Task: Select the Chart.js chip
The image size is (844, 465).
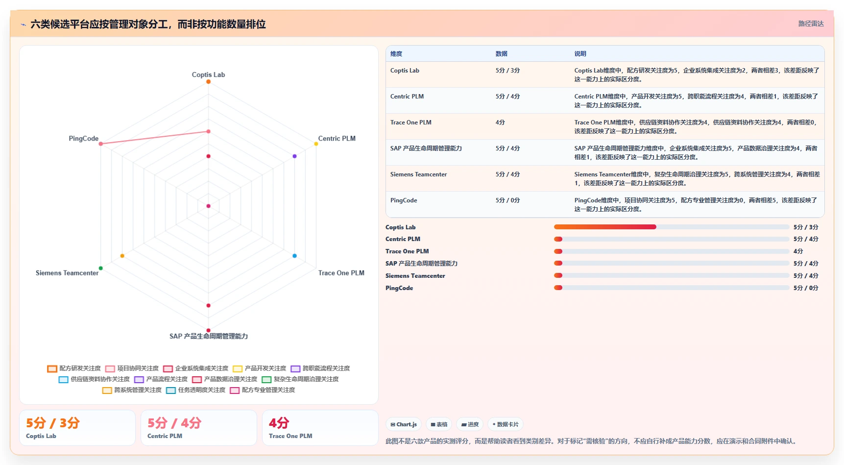Action: 404,424
